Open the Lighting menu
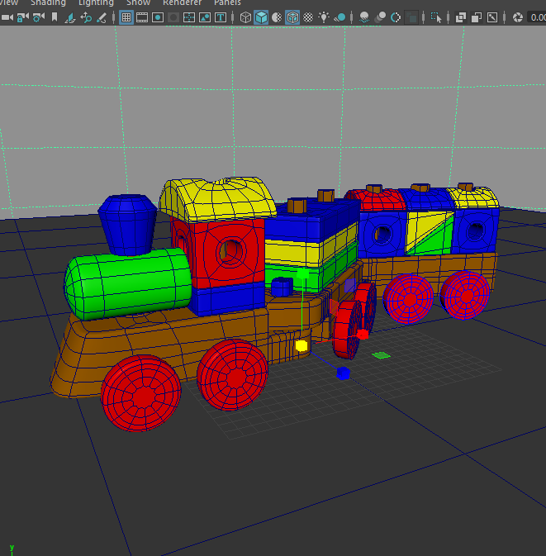546x556 pixels. click(x=96, y=2)
